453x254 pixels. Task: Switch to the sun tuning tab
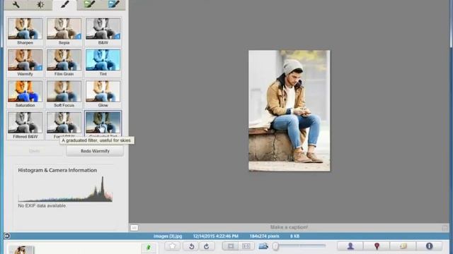tap(40, 5)
